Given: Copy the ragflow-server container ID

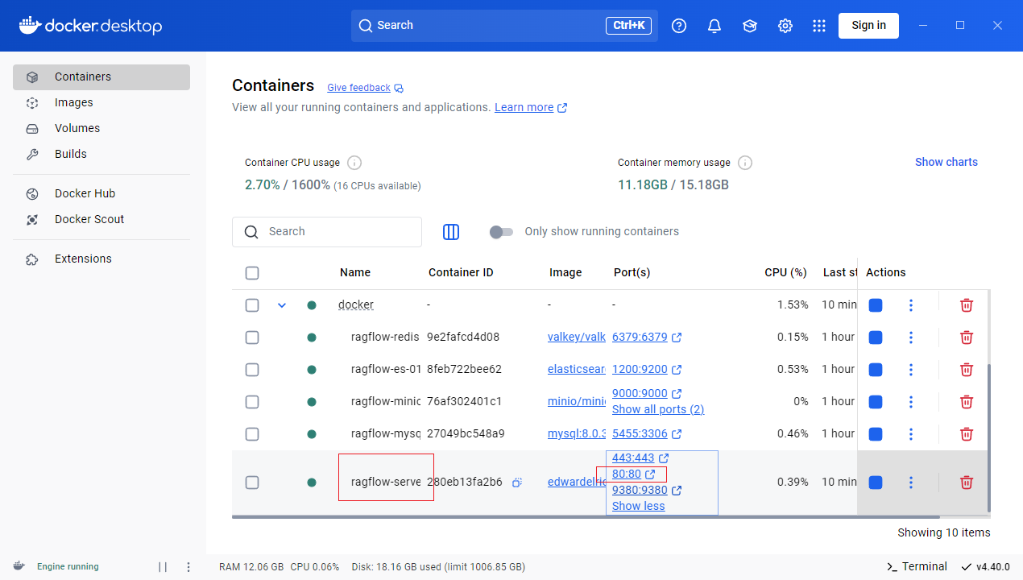Looking at the screenshot, I should 517,483.
